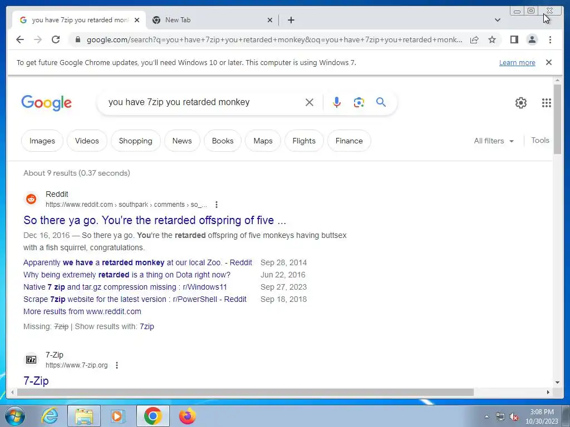Filter results by Videos
570x427 pixels.
point(87,141)
